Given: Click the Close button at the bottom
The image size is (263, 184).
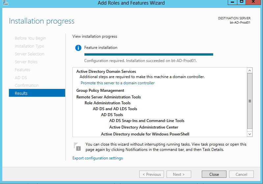Looking at the screenshot, I should point(214,174).
